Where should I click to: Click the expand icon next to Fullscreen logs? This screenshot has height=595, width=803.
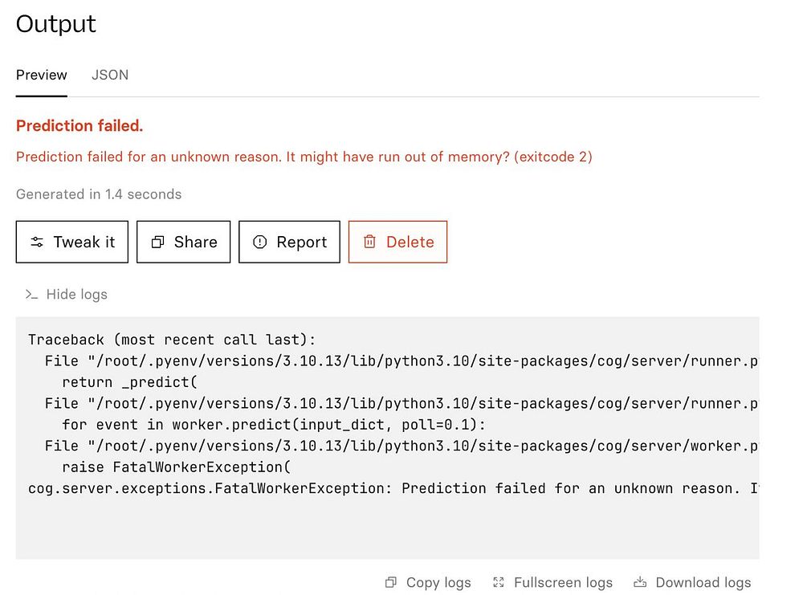click(499, 582)
